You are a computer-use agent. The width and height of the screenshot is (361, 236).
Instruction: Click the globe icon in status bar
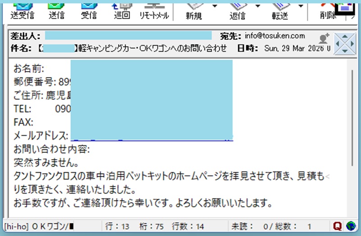coord(351,225)
